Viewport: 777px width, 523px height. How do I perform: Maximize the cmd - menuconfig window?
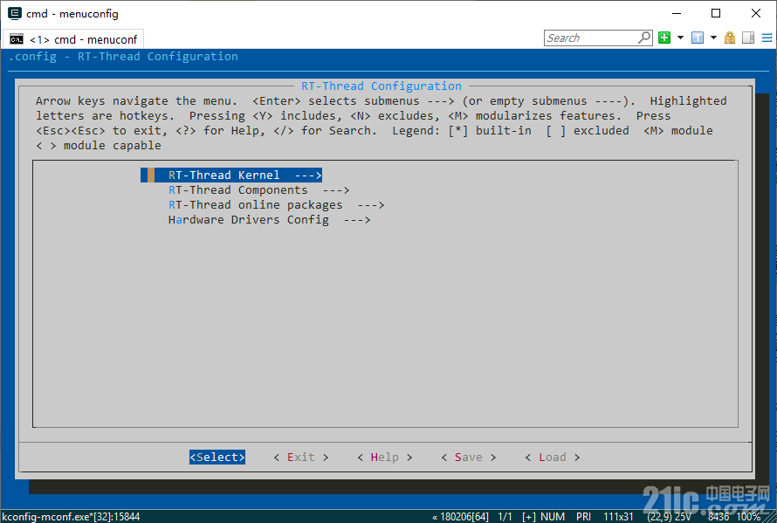pyautogui.click(x=716, y=13)
